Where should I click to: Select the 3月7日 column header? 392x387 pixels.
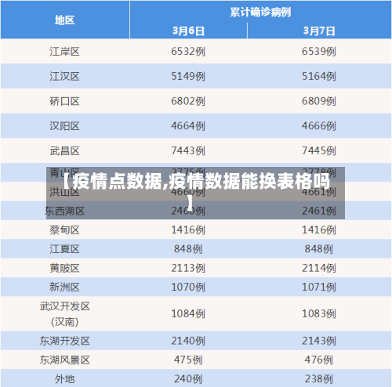[319, 31]
